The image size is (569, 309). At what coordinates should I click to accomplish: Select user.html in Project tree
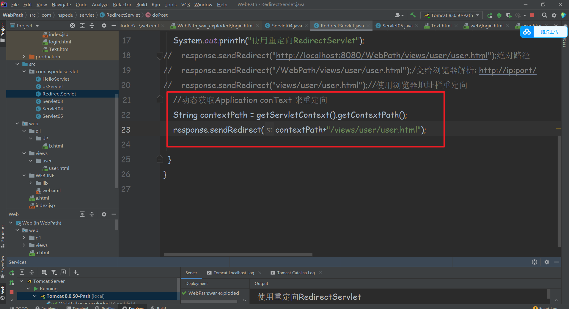click(x=59, y=168)
